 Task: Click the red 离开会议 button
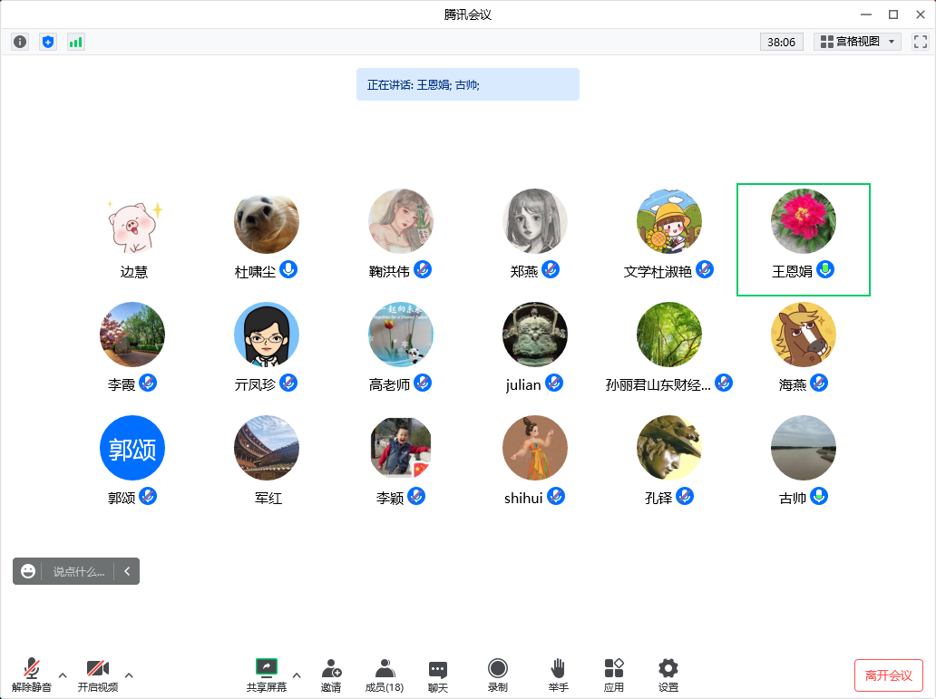[888, 675]
